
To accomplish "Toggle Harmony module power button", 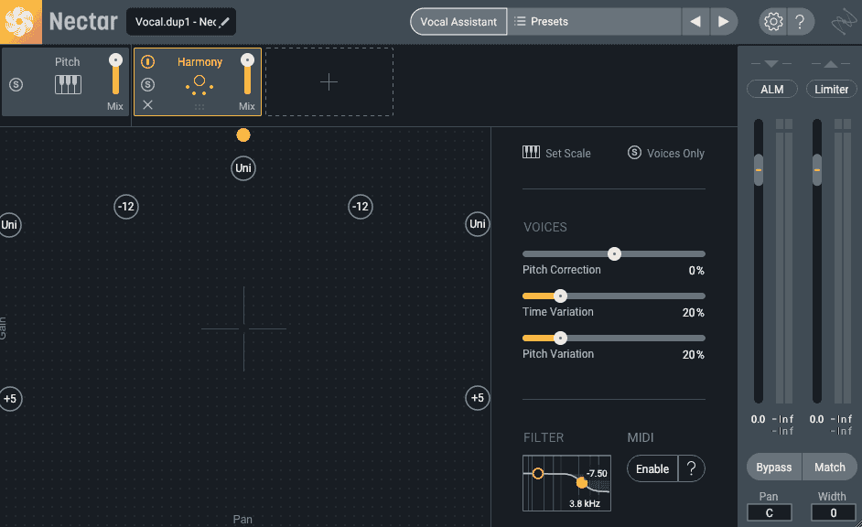I will coord(147,61).
